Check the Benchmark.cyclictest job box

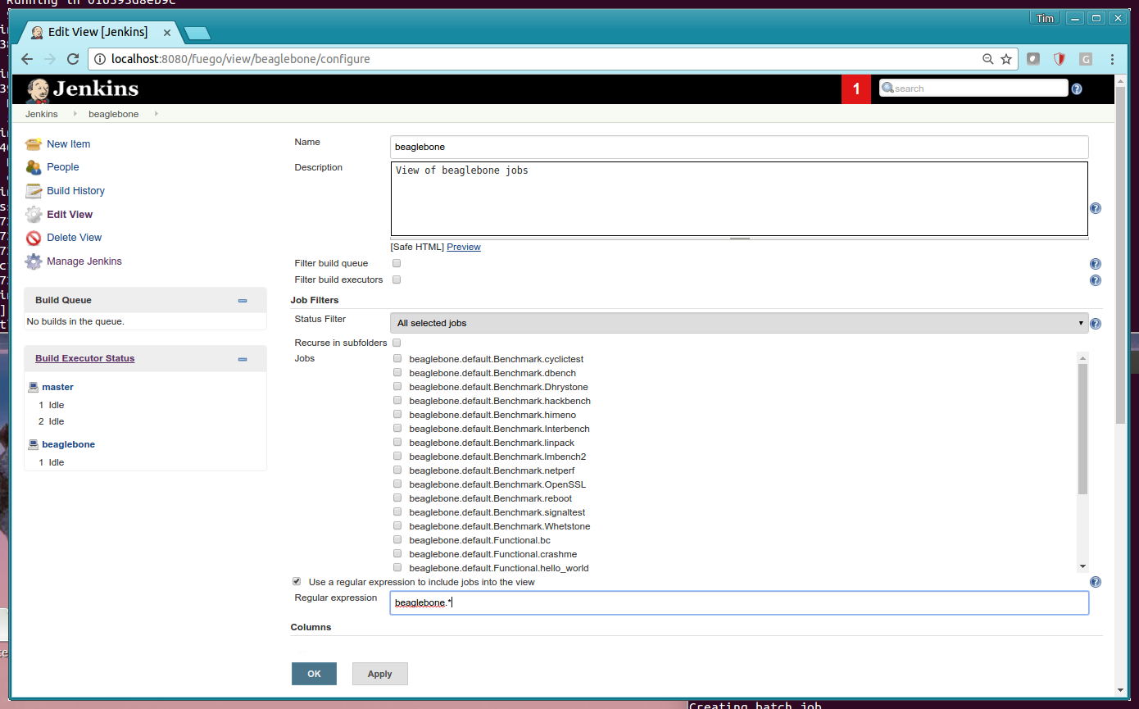tap(397, 358)
